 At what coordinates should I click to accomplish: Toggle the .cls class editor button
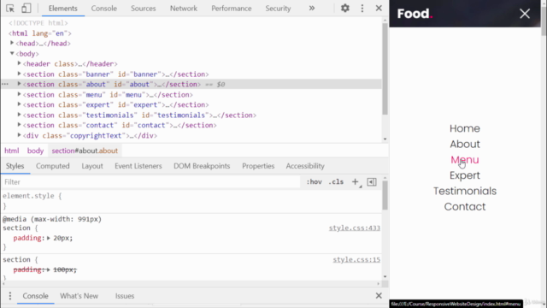336,182
